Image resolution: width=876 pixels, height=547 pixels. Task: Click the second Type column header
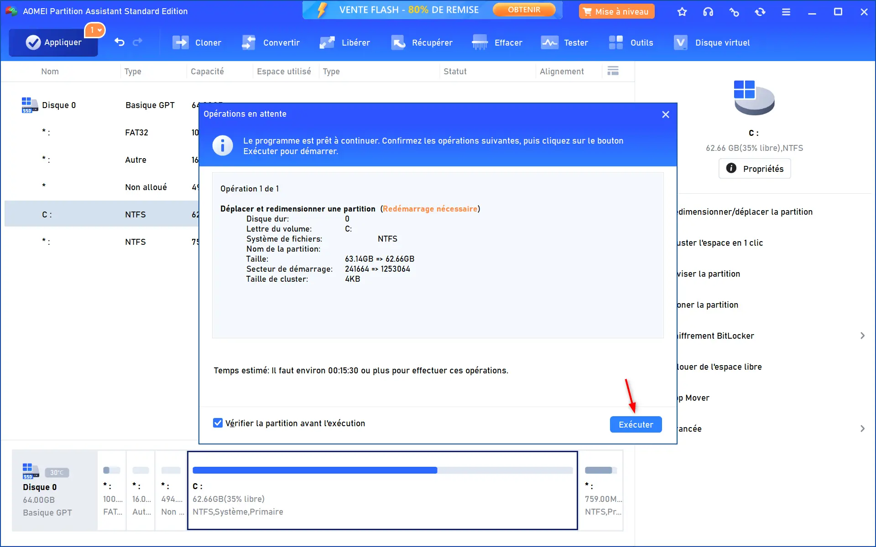(x=331, y=72)
